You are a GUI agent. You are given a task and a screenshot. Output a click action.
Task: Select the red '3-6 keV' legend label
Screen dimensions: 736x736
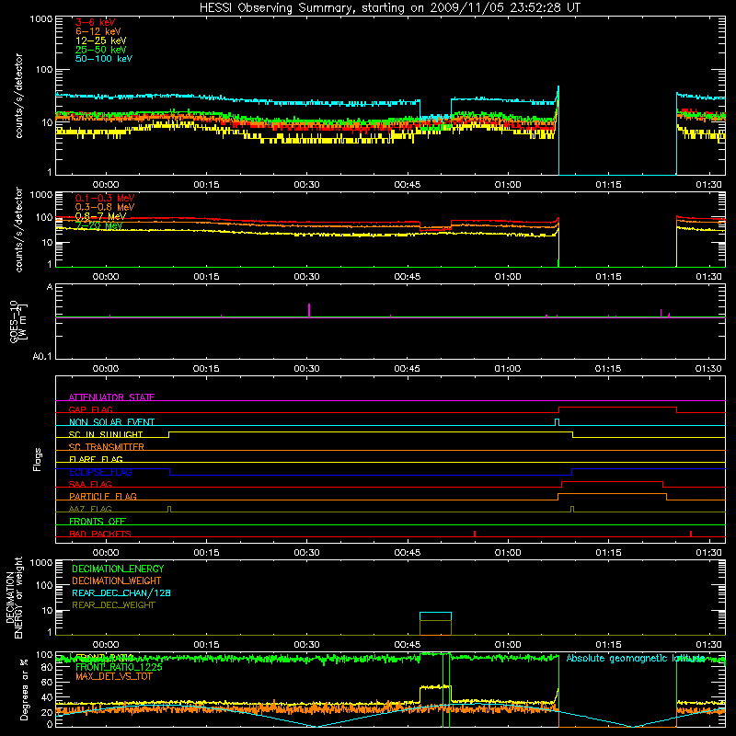[x=96, y=22]
